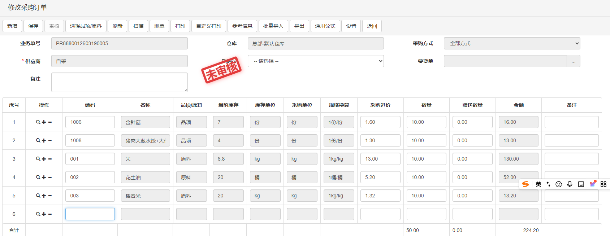Click the search icon in row 6
Viewport: 610px width, 236px height.
pos(38,214)
